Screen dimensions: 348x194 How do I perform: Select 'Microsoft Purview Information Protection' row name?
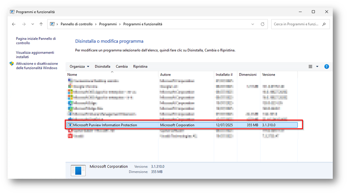(105, 125)
